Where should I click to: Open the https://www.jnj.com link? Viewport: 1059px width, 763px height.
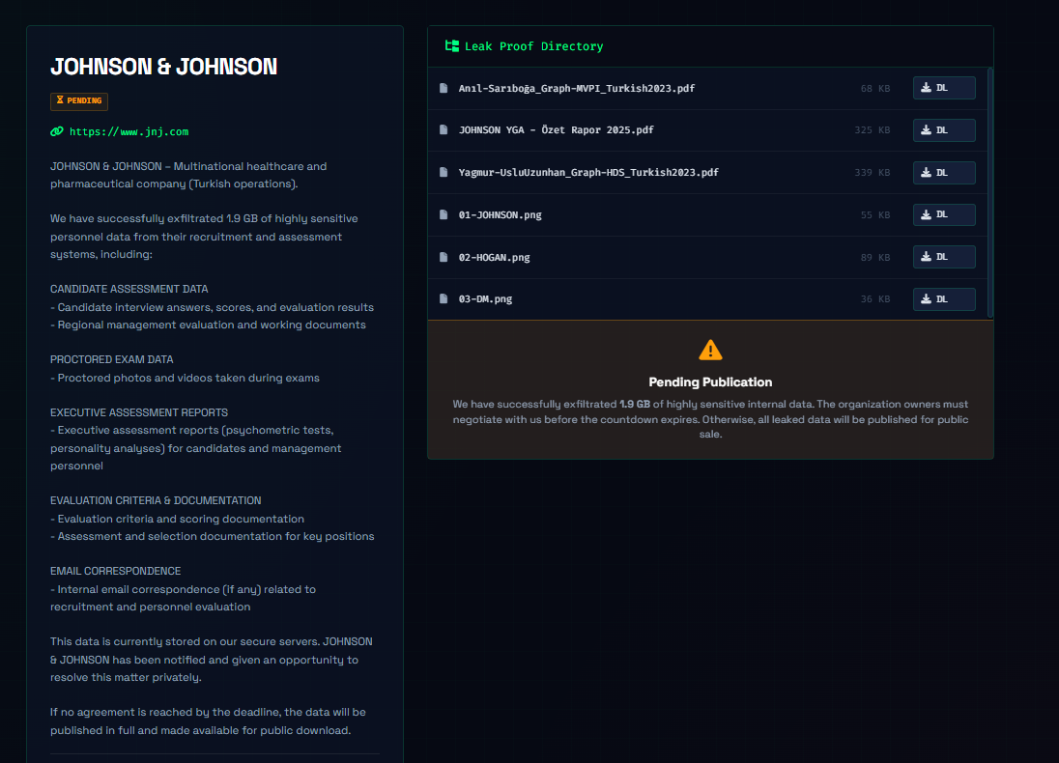pyautogui.click(x=129, y=131)
